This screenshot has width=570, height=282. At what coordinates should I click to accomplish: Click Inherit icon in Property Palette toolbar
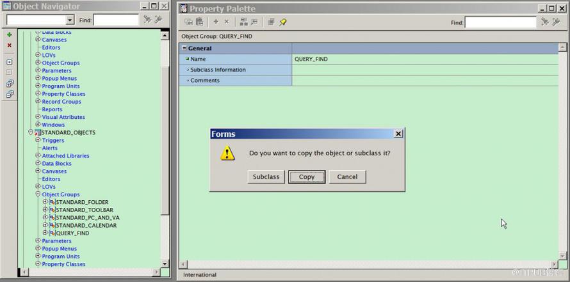click(254, 22)
